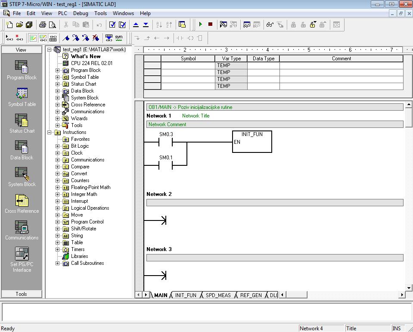The image size is (413, 332).
Task: Expand the Bit Logic instruction folder
Action: click(x=57, y=146)
